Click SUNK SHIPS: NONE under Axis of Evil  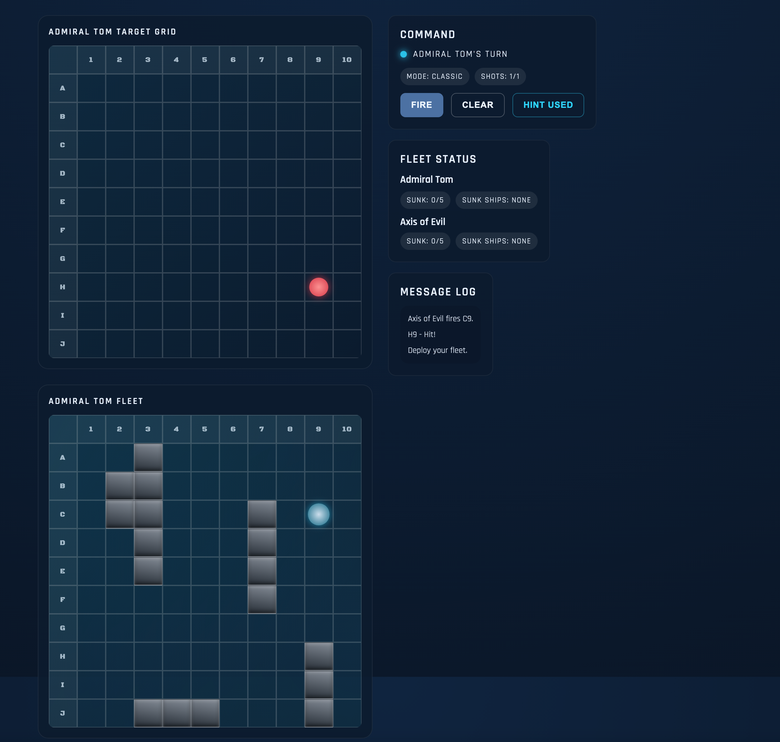[496, 241]
